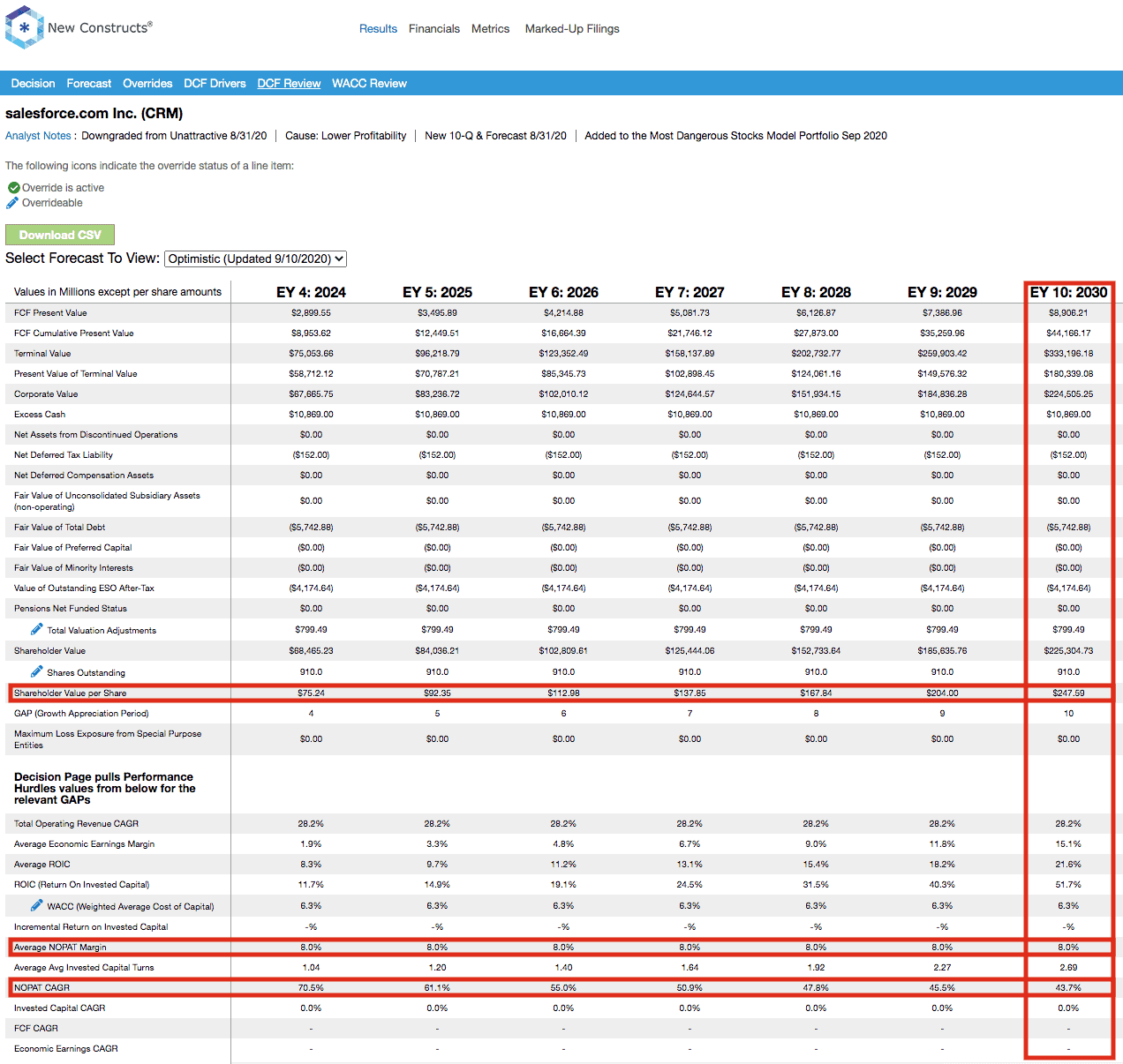Click the $333,196.18 Terminal Value cell
Viewport: 1123px width, 1064px height.
(1068, 354)
